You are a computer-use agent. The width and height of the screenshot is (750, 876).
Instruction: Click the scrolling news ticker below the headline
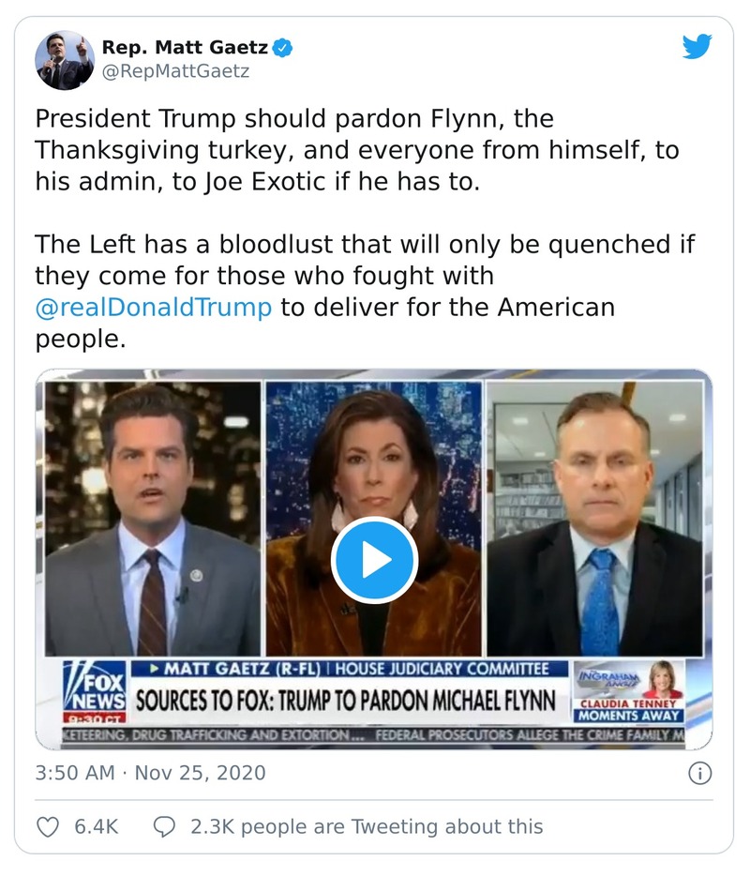(x=375, y=735)
